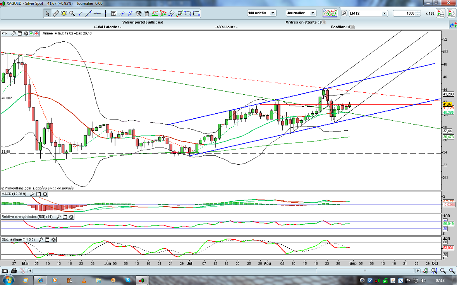
Task: Close the Stochastique indicator panel
Action: tap(53, 240)
